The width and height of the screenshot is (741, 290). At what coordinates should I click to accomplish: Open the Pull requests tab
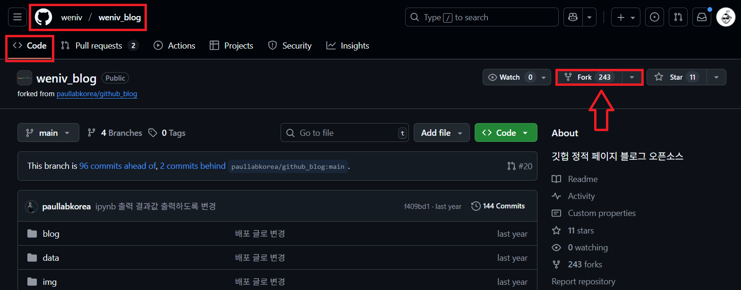click(x=100, y=46)
